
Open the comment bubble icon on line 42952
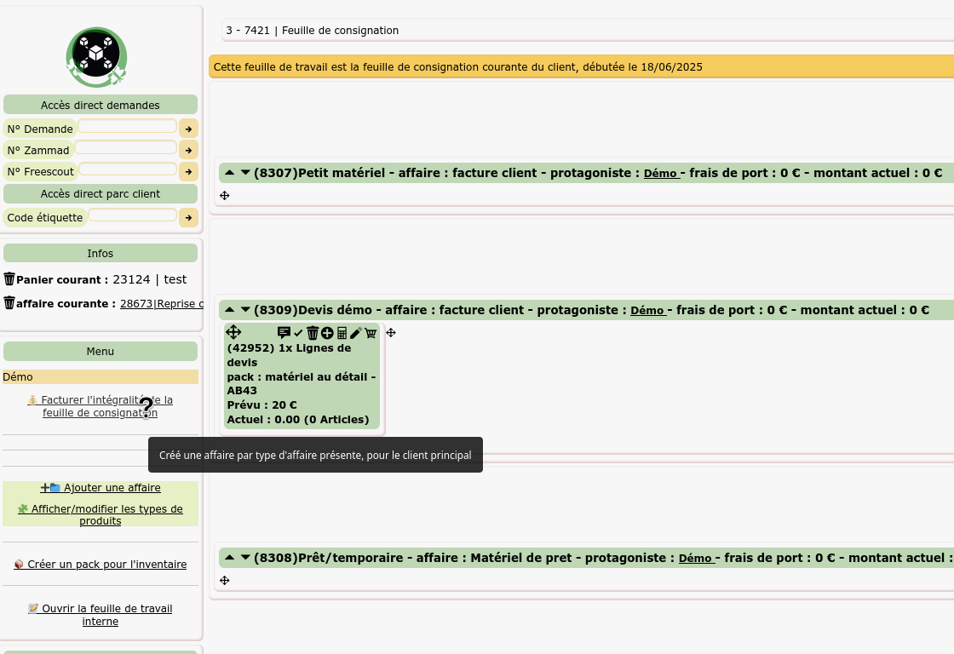pyautogui.click(x=284, y=333)
